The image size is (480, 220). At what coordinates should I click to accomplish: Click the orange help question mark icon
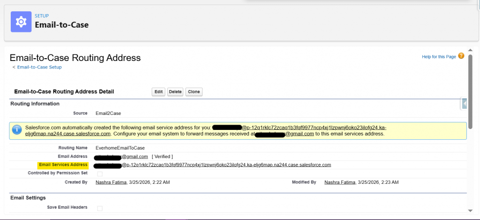(461, 56)
